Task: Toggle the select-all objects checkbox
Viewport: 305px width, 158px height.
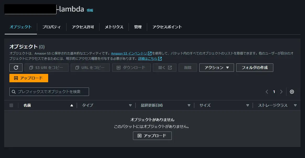Action: coord(11,105)
